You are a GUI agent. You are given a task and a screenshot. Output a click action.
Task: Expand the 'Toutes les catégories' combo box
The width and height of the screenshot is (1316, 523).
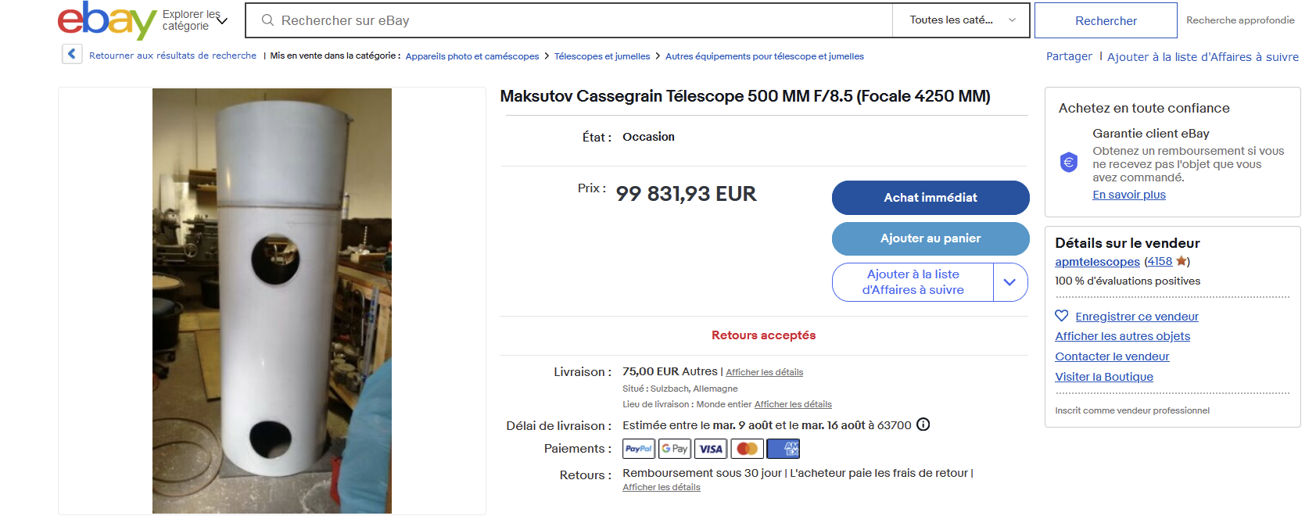tap(963, 20)
